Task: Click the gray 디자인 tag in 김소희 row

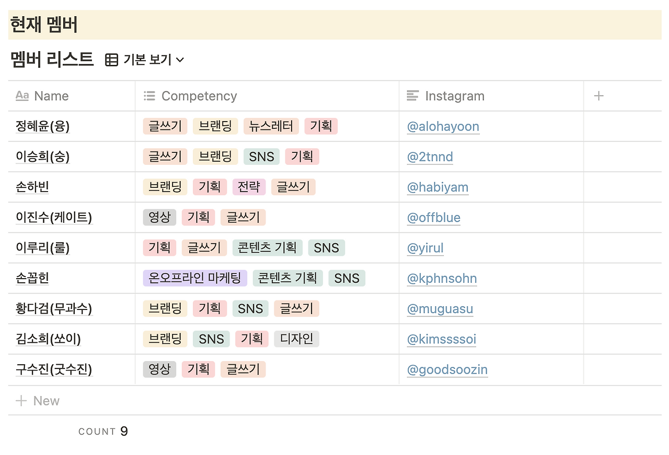Action: (296, 339)
